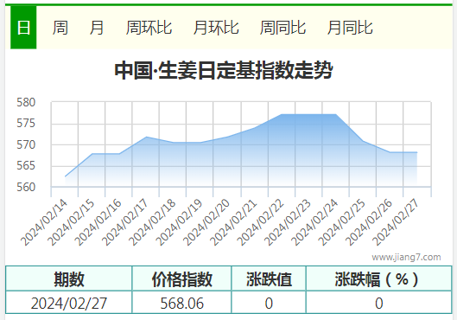This screenshot has height=320, width=457.
Task: Click the 2024/02/14 data point on chart
Action: [x=65, y=176]
